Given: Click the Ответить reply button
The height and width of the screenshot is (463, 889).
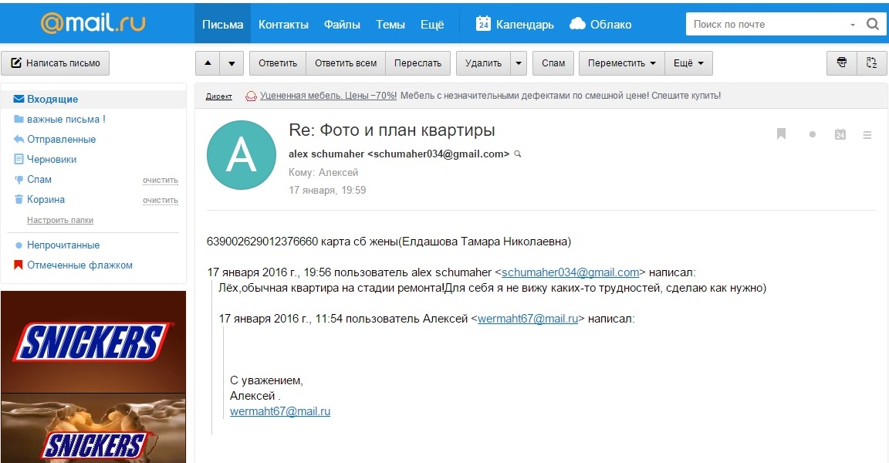Looking at the screenshot, I should point(278,63).
